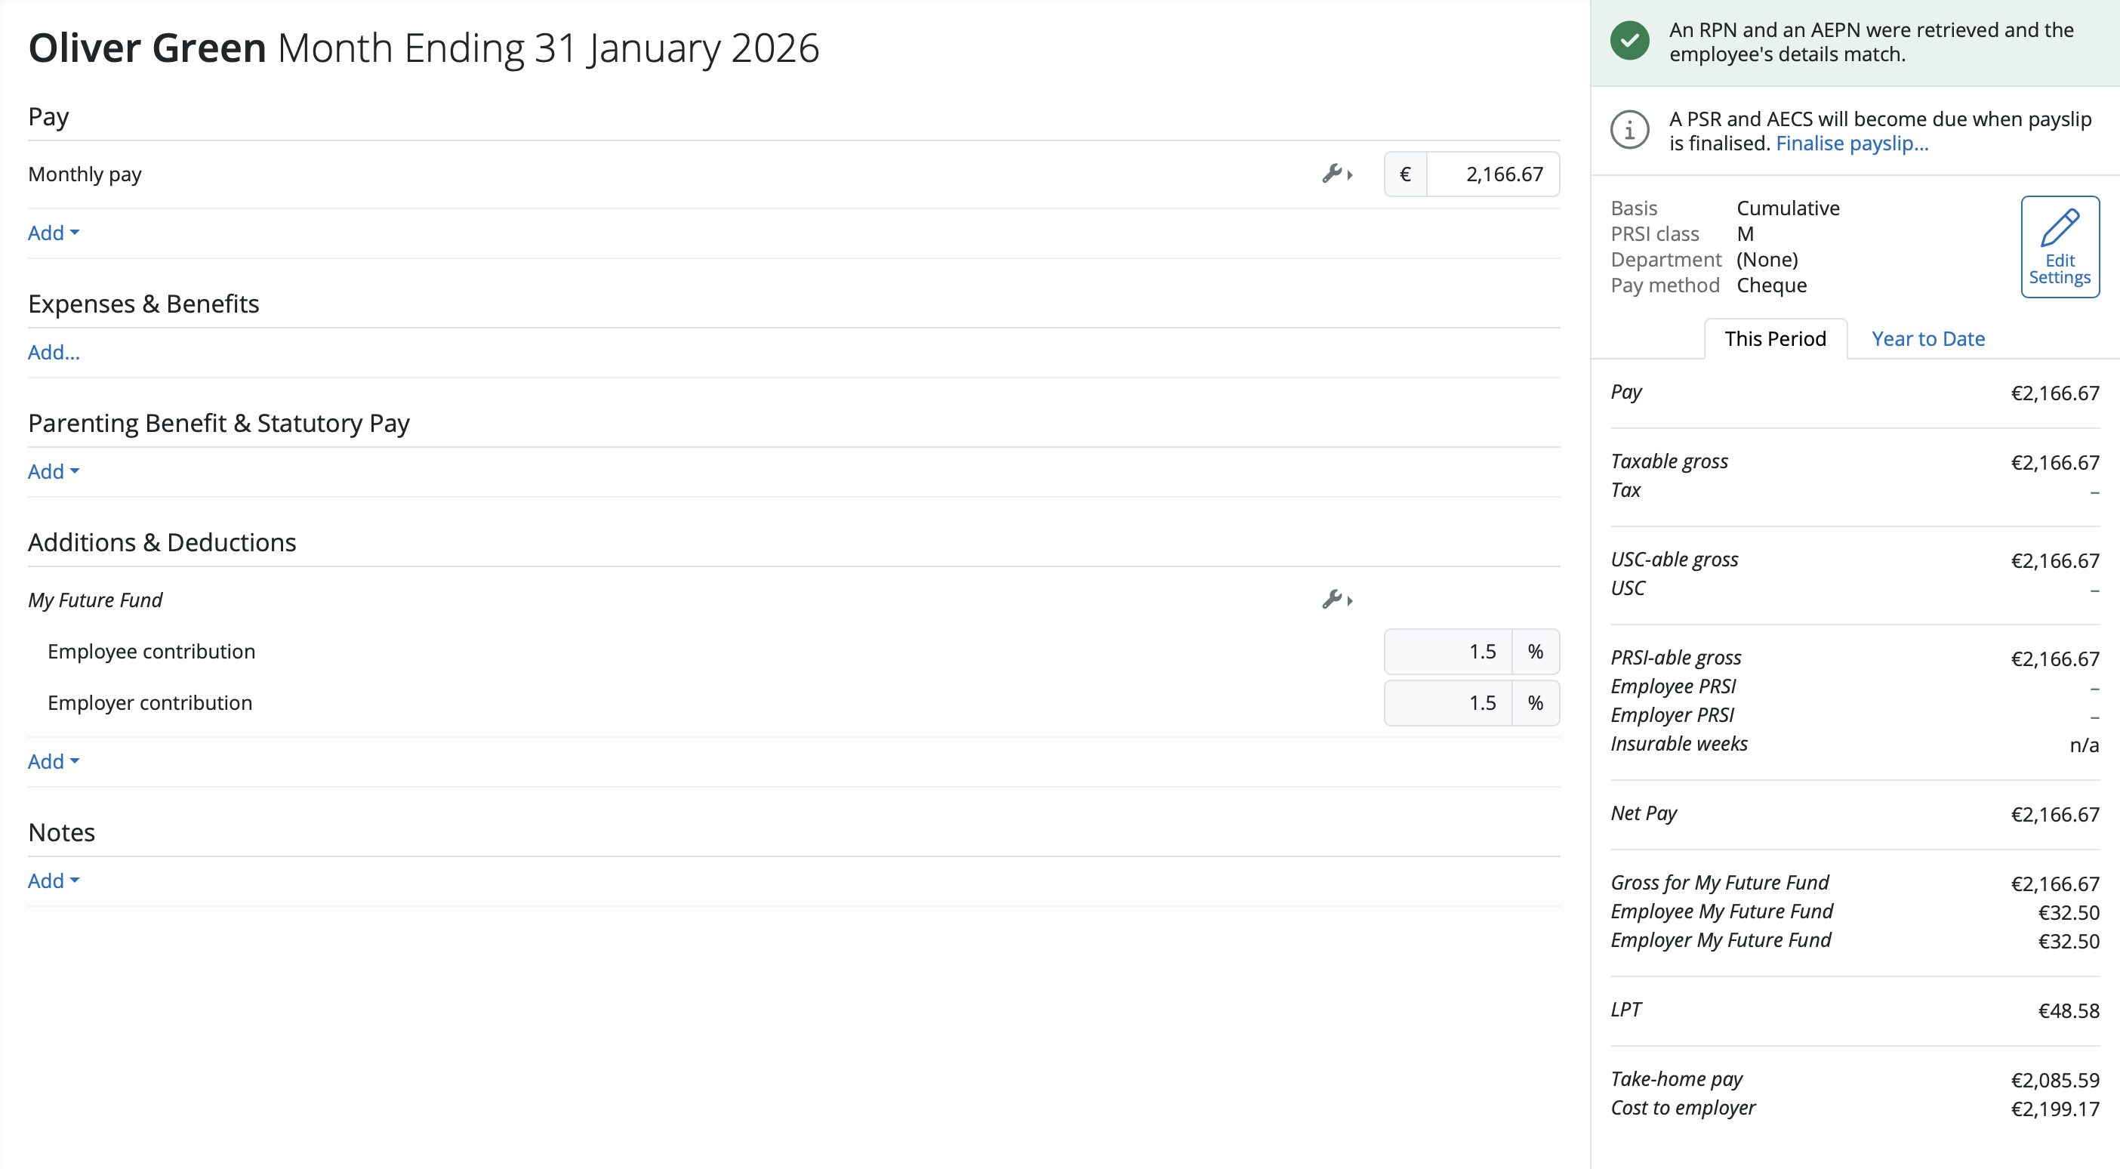Viewport: 2120px width, 1169px height.
Task: Open Add dropdown under Parenting Benefit & Statutory Pay
Action: pyautogui.click(x=54, y=472)
